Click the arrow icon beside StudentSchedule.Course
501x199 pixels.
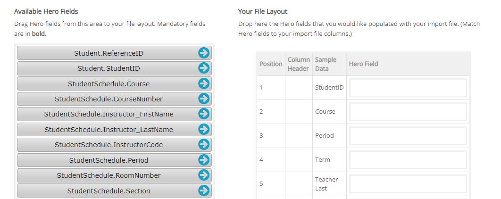point(204,84)
